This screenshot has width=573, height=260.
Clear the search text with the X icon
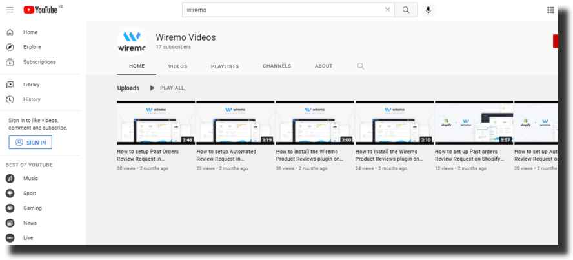[x=387, y=10]
